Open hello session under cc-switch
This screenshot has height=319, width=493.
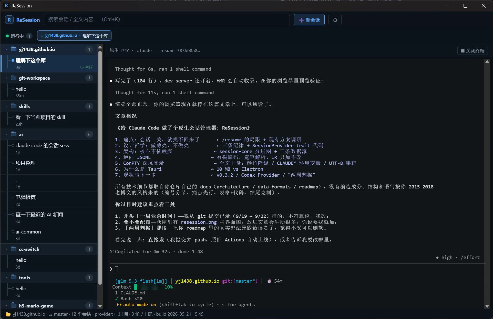click(x=49, y=263)
